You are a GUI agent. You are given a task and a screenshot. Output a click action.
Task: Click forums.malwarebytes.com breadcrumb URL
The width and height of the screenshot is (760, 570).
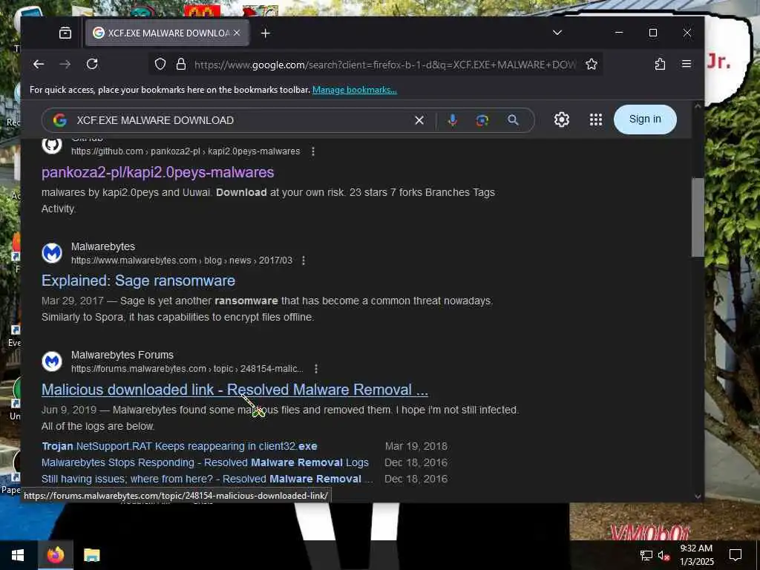tap(187, 369)
